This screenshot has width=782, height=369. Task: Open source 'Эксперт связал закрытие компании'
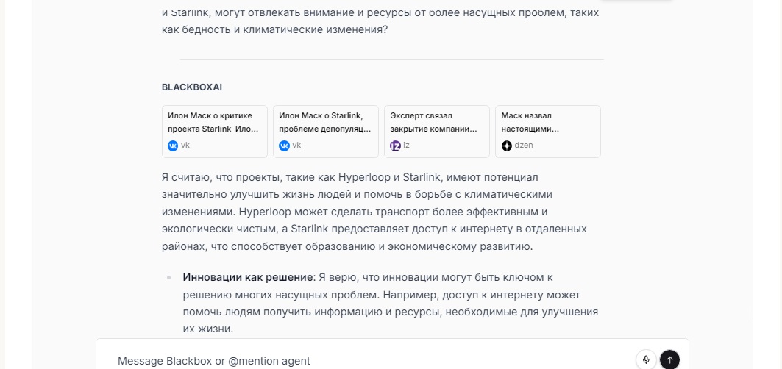[436, 122]
